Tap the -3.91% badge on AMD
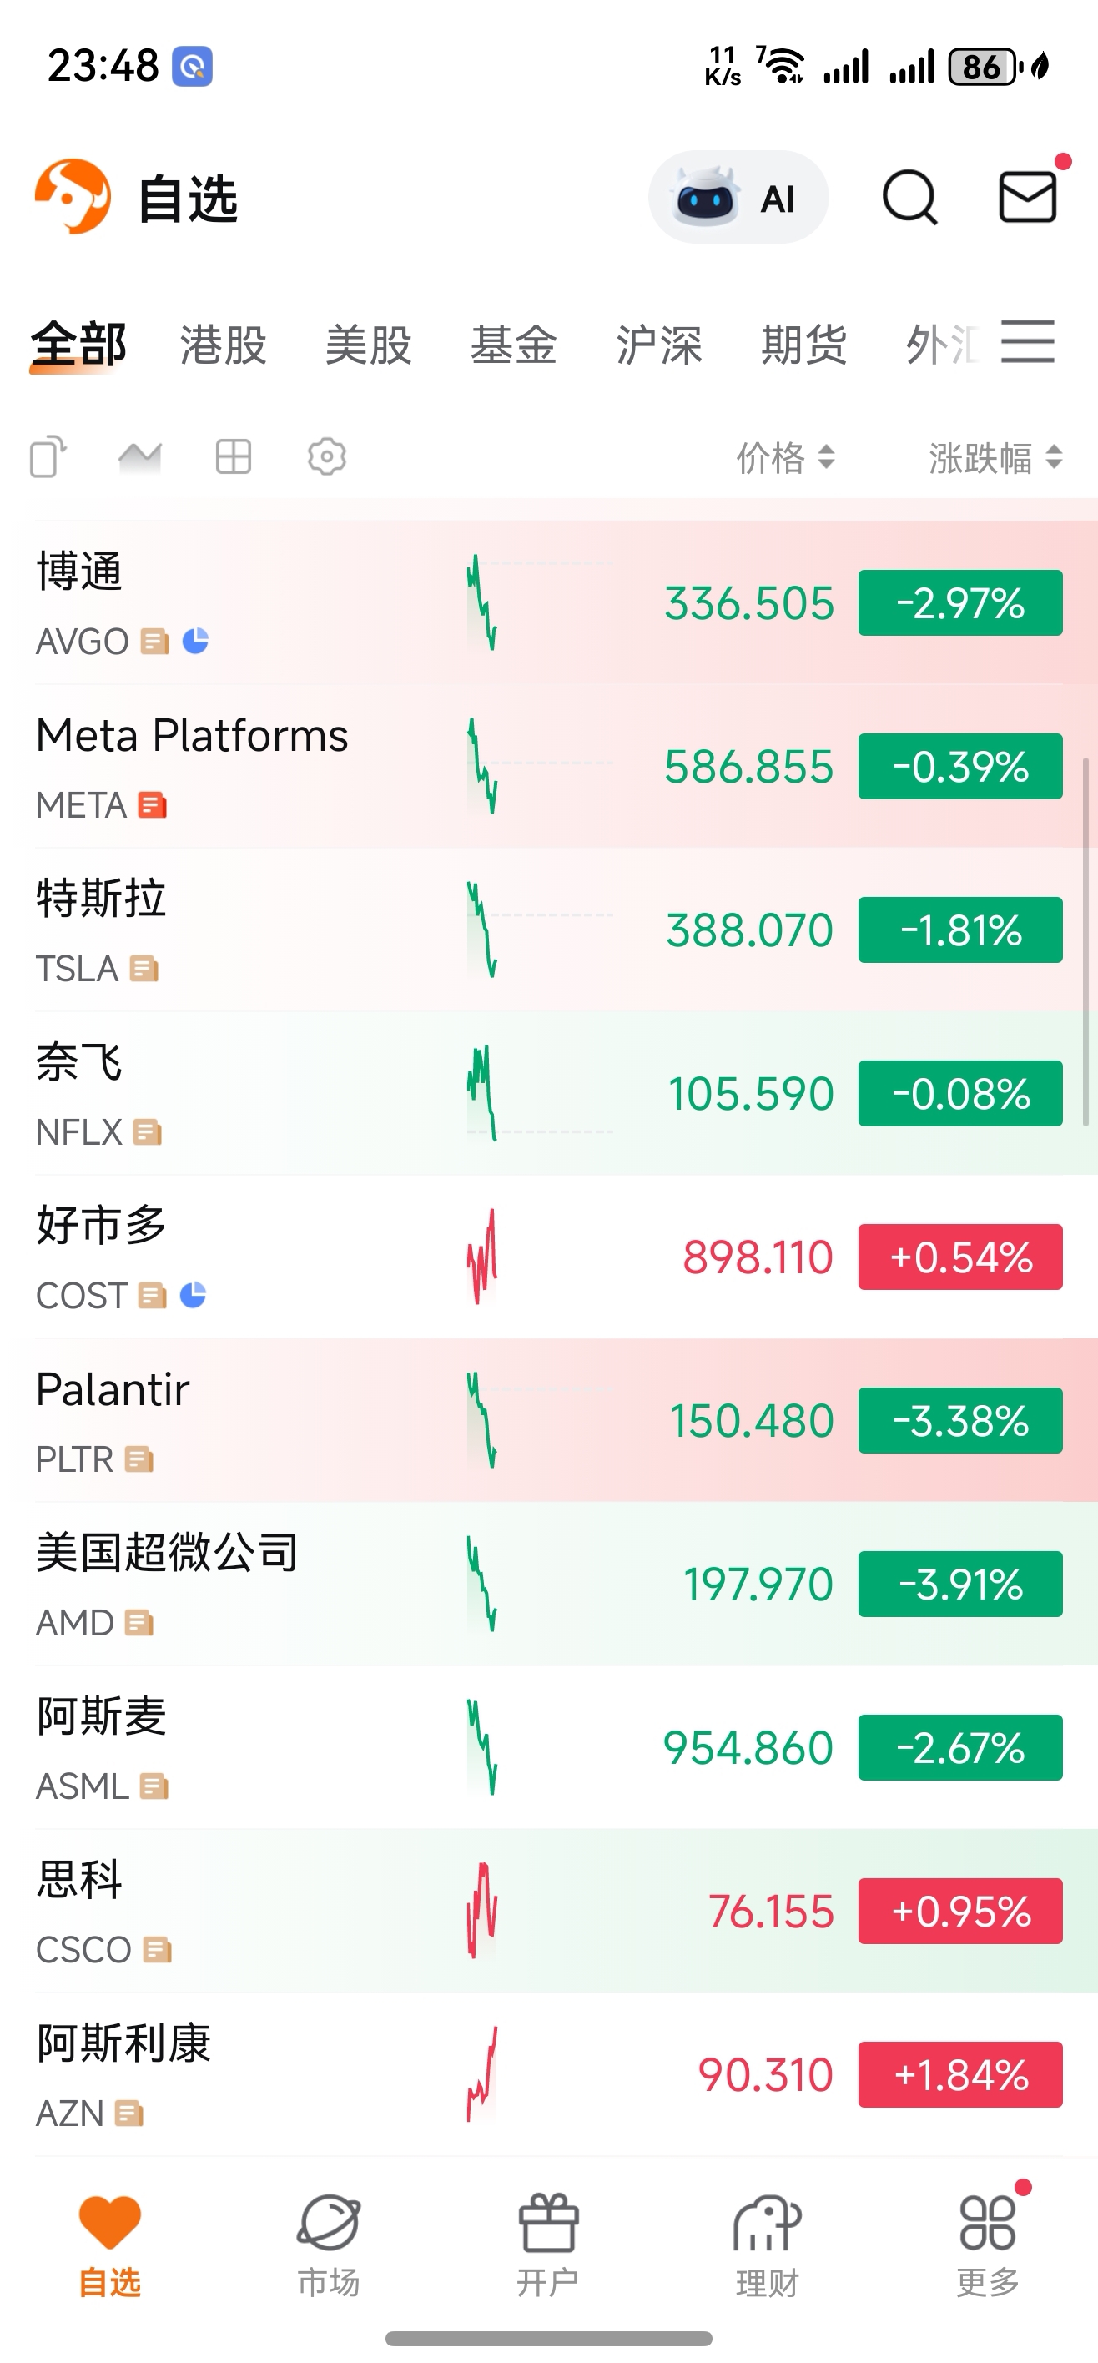 [x=960, y=1585]
